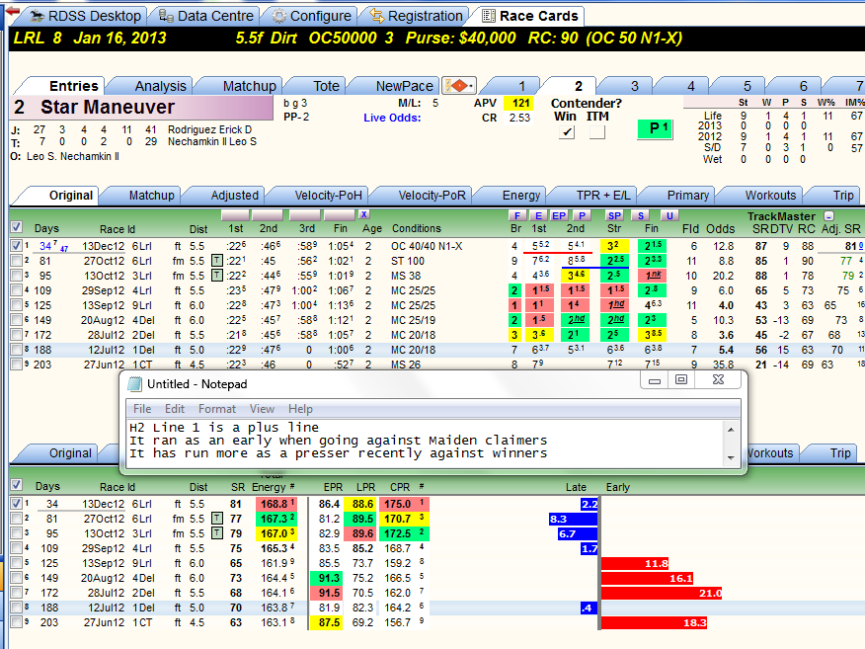Image resolution: width=865 pixels, height=649 pixels.
Task: Click the F running style button
Action: [516, 215]
